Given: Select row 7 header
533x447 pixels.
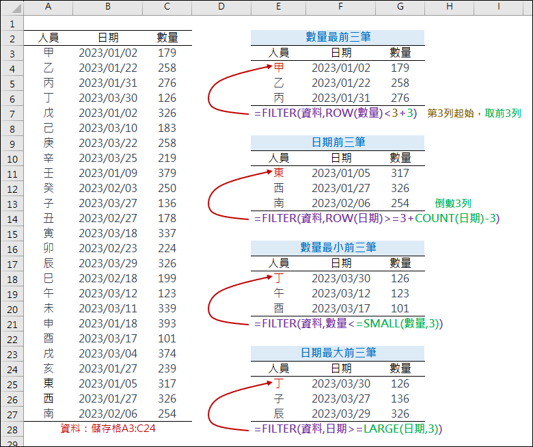Looking at the screenshot, I should [x=12, y=114].
